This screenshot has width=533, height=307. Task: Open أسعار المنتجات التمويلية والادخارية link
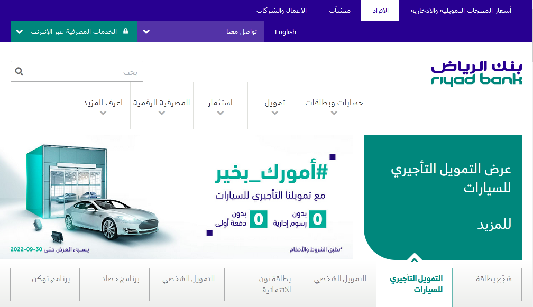pyautogui.click(x=461, y=11)
